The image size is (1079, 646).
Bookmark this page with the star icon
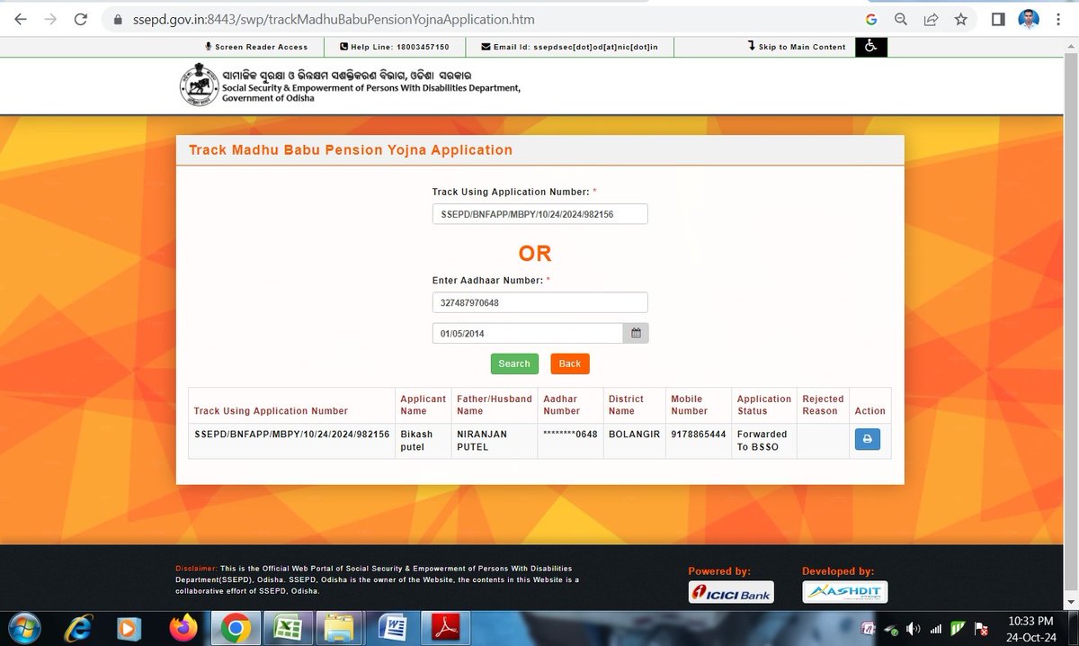click(960, 19)
